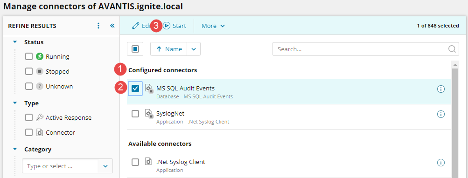Click the .Net Syslog Client connector icon
This screenshot has height=178, width=468.
pos(148,162)
